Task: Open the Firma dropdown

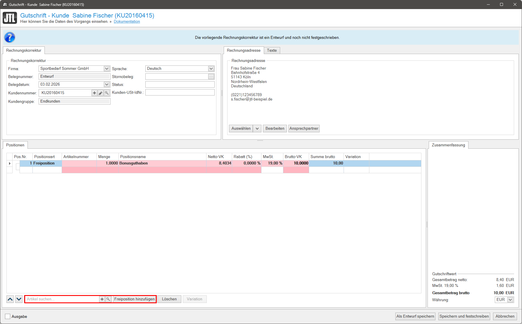Action: (x=107, y=69)
